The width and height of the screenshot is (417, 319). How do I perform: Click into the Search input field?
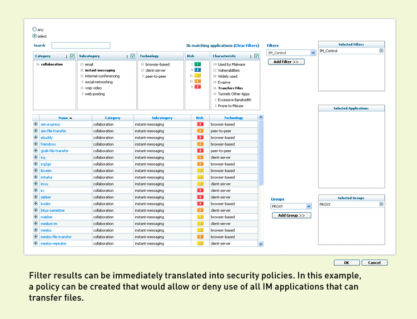(x=81, y=46)
